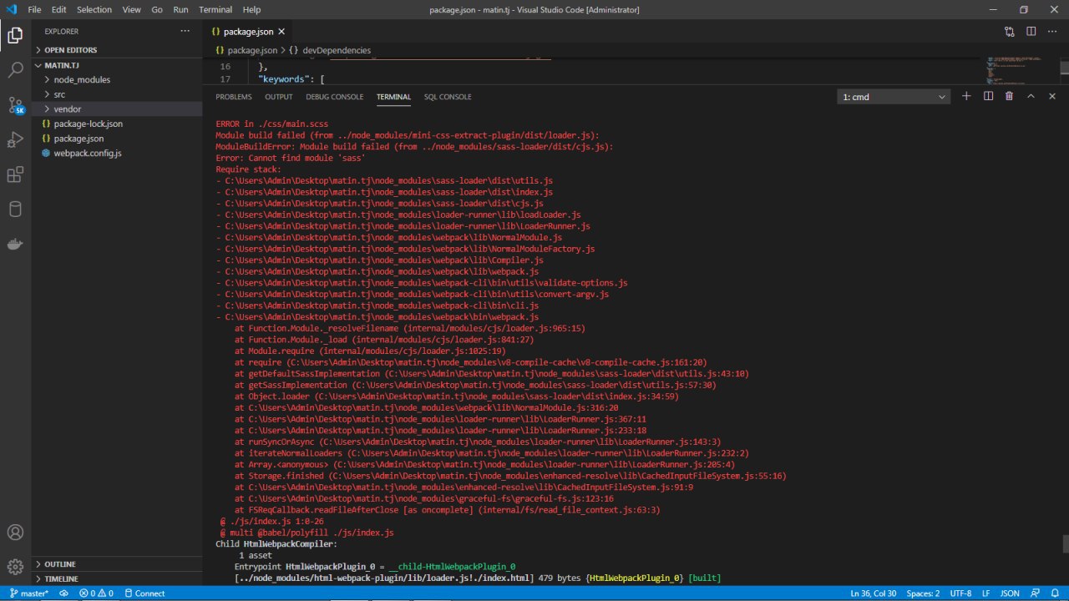Switch to the SQL Console tab
This screenshot has width=1069, height=601.
448,97
